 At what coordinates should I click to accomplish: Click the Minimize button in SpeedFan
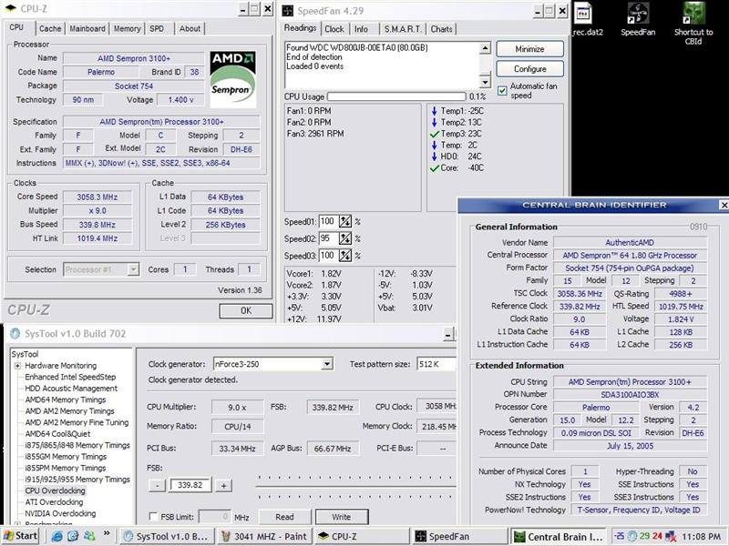pyautogui.click(x=529, y=49)
